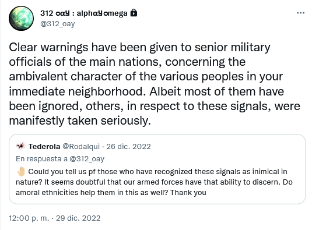Screen dimensions: 312x230
Task: Click Tederola's small profile avatar
Action: pyautogui.click(x=20, y=146)
